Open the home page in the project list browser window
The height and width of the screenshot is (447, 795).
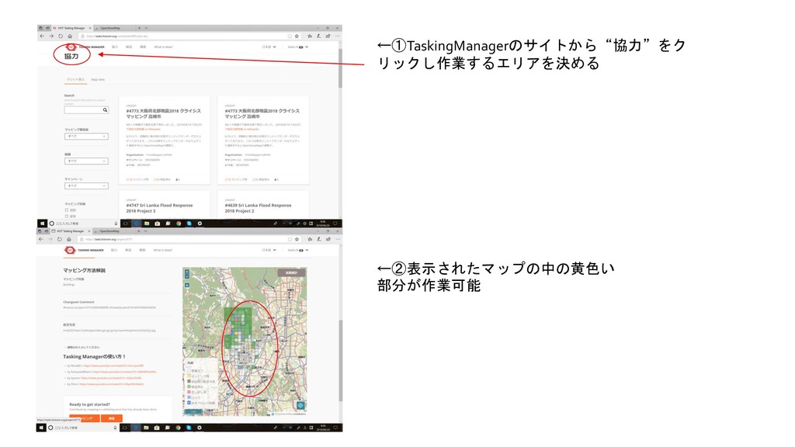tap(69, 36)
